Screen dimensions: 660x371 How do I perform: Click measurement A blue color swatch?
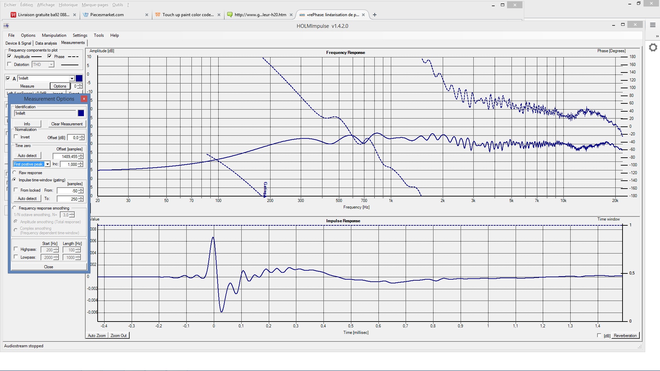(79, 78)
